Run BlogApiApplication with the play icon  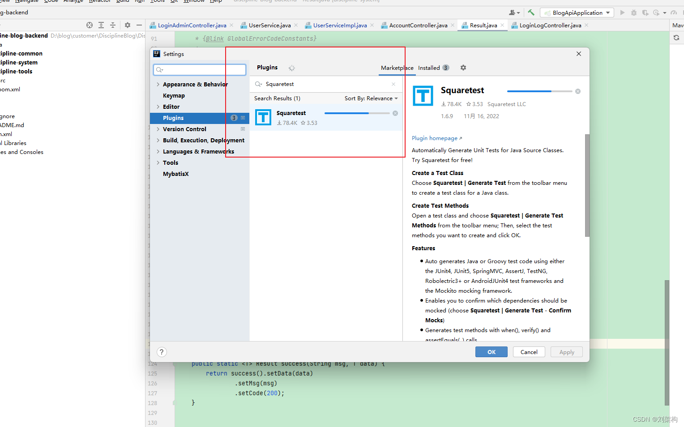coord(622,13)
